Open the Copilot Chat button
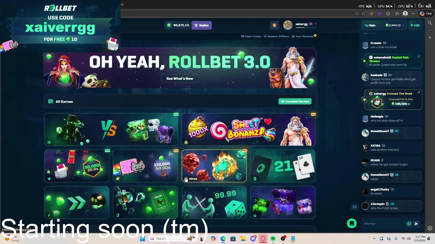This screenshot has width=435, height=244. [x=425, y=14]
